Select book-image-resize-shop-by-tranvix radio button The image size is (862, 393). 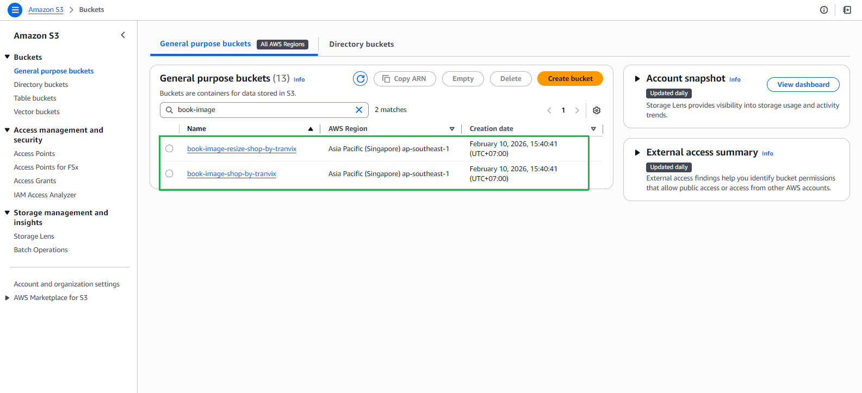[x=169, y=148]
